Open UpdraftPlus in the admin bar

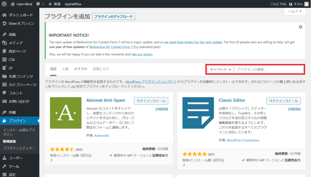click(73, 4)
